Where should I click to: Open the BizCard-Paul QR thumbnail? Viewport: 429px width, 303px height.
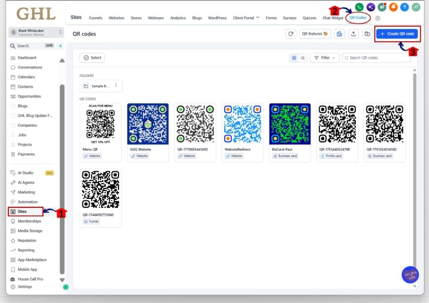290,124
